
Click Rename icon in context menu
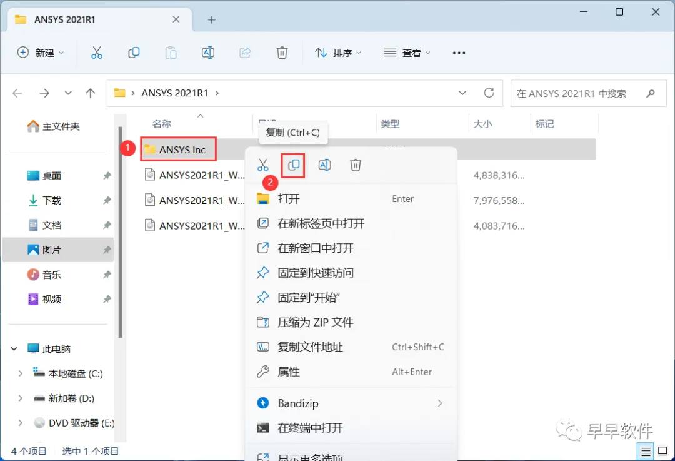pos(324,165)
